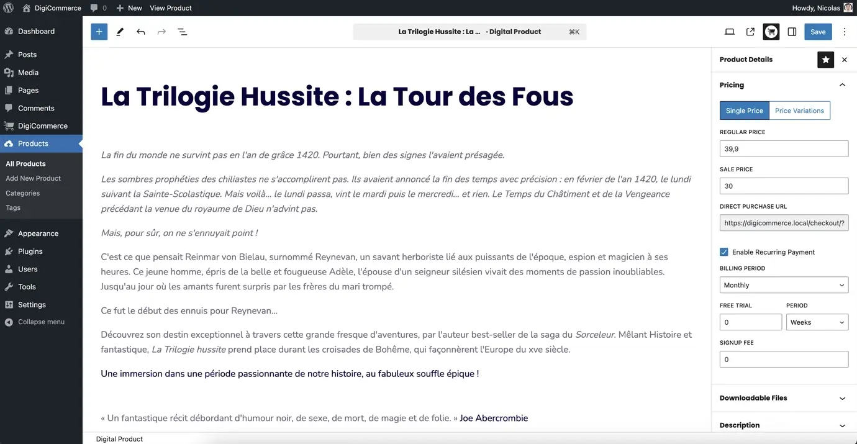Undo the last change
Image resolution: width=857 pixels, height=444 pixels.
[x=141, y=32]
